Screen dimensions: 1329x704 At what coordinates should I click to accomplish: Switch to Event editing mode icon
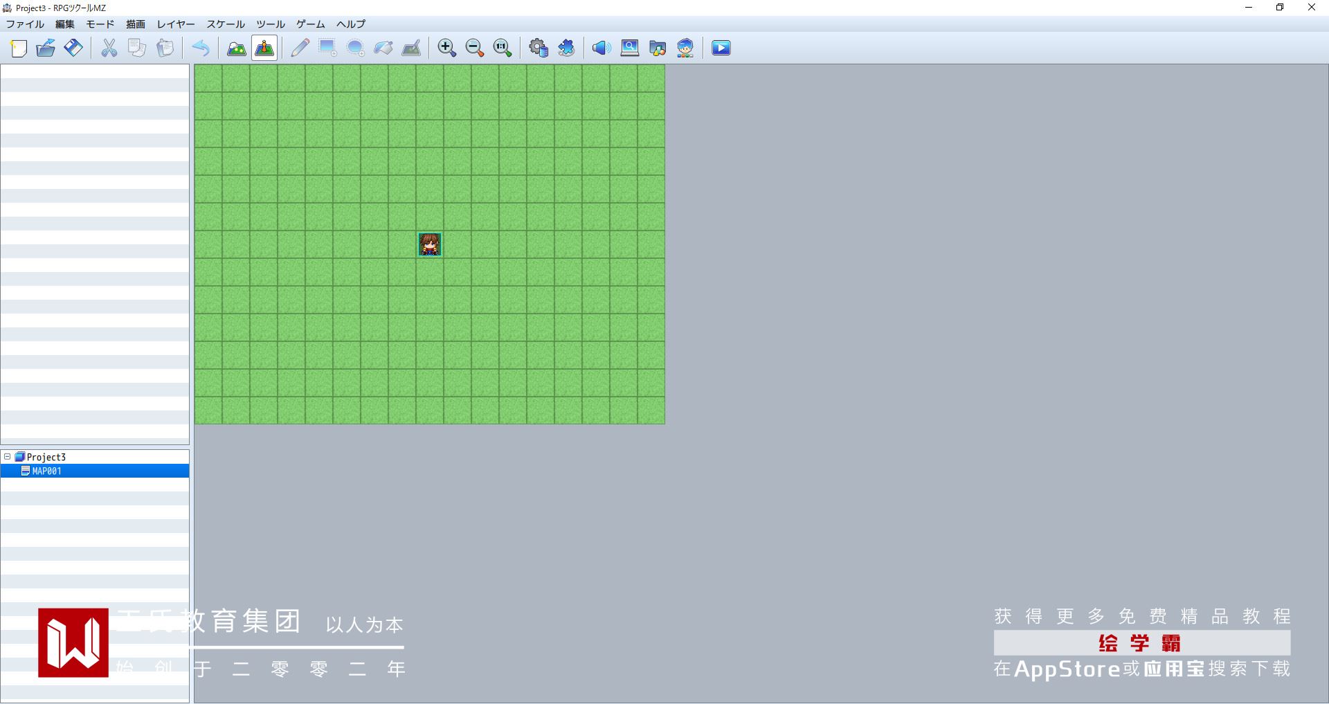click(x=264, y=48)
